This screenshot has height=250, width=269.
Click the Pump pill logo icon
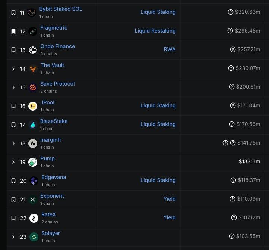point(33,162)
